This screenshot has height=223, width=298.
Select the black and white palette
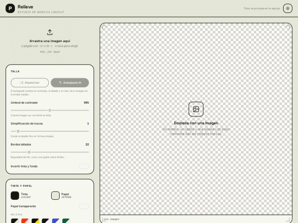[x=45, y=221]
